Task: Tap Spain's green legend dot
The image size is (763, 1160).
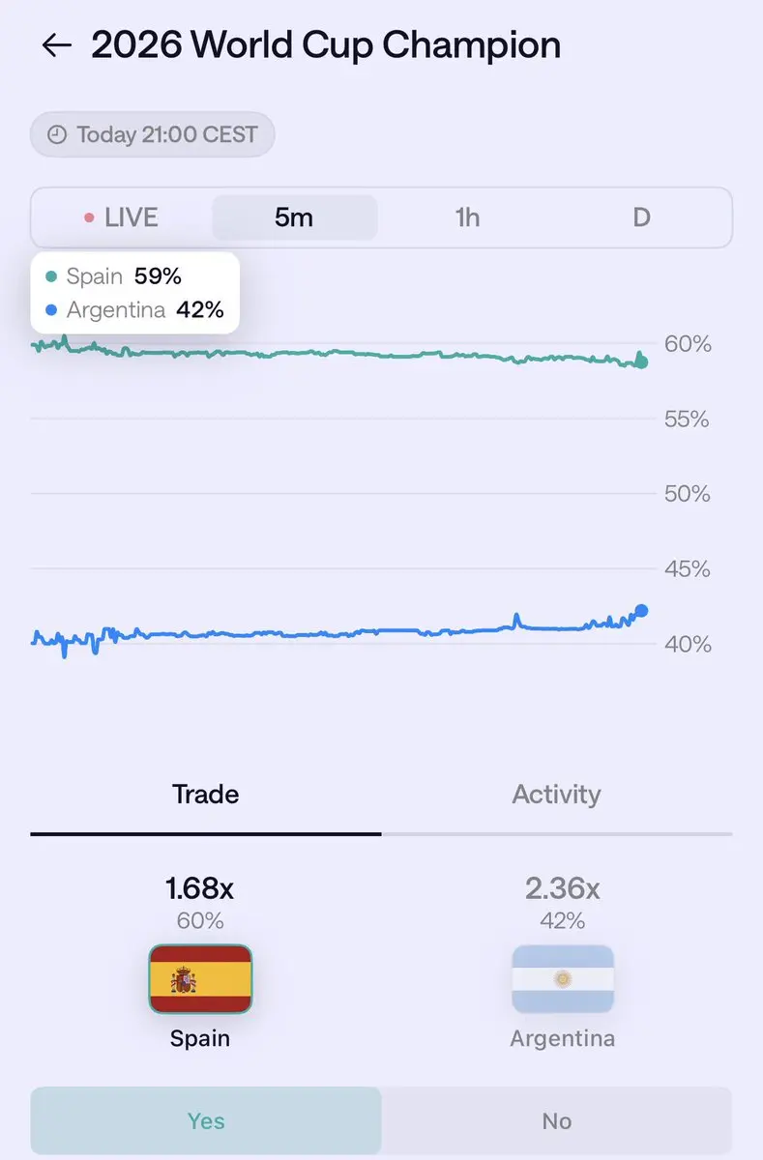Action: (51, 276)
